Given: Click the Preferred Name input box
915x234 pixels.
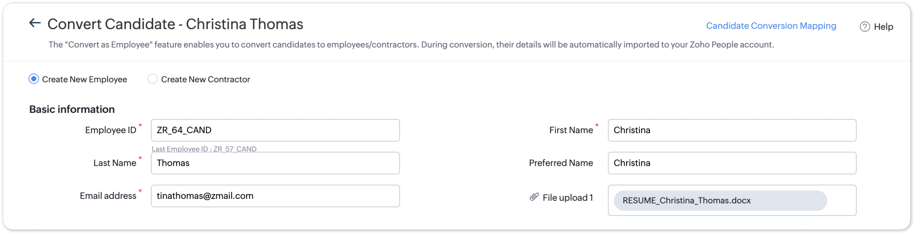Looking at the screenshot, I should pos(732,163).
